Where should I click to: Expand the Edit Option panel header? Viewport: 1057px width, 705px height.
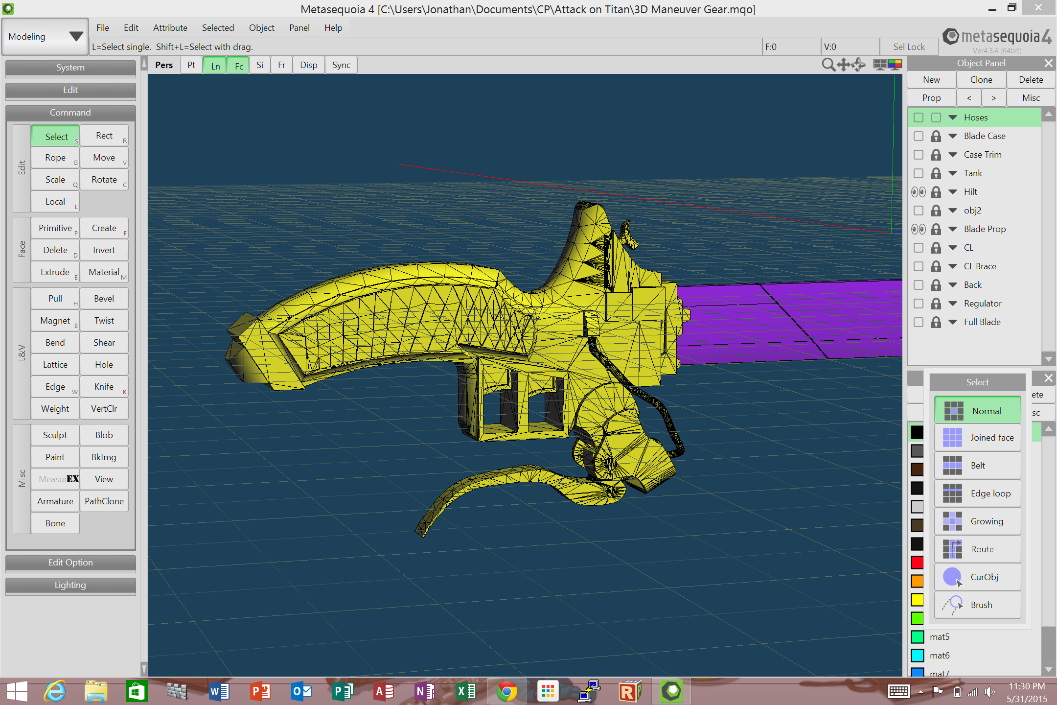(x=70, y=563)
